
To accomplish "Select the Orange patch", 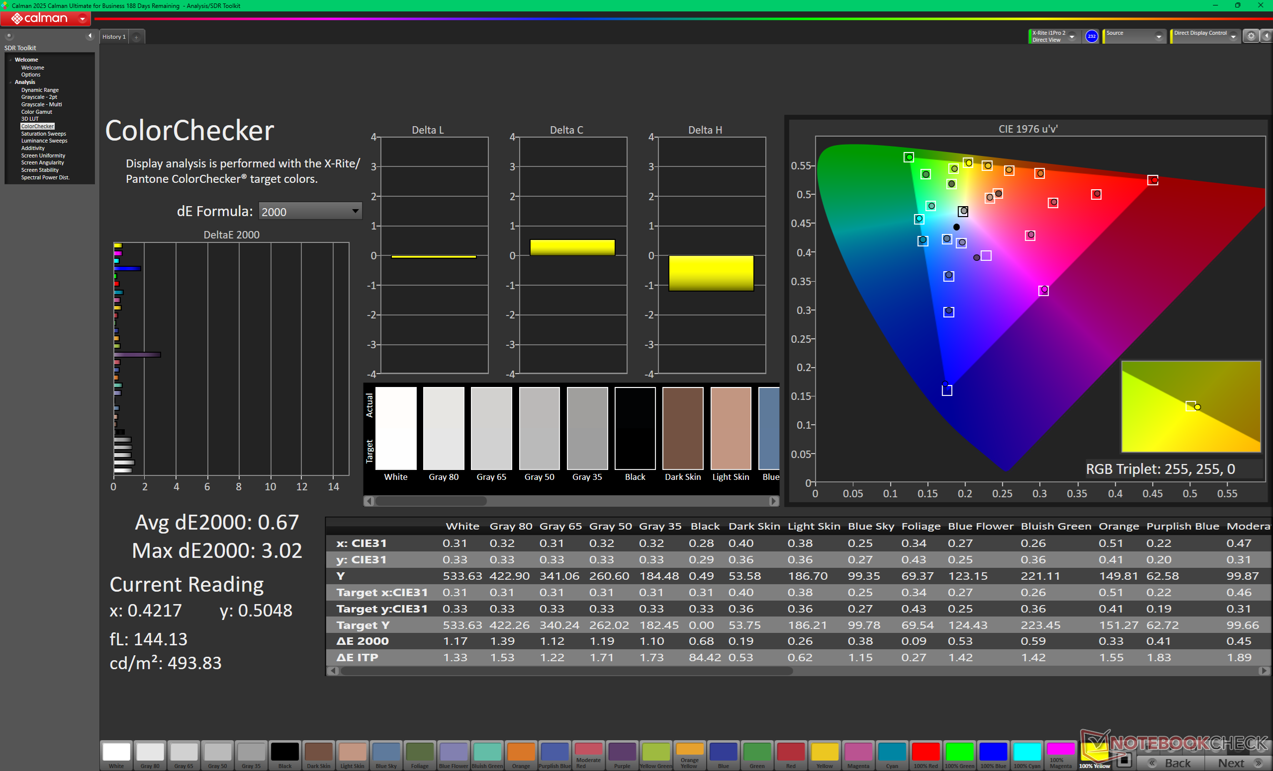I will 521,756.
